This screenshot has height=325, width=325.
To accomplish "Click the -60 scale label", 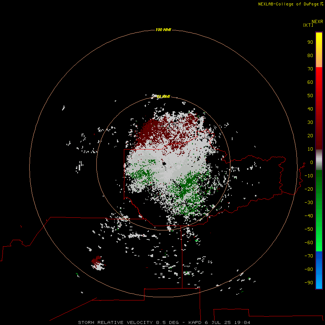I will point(309,243).
